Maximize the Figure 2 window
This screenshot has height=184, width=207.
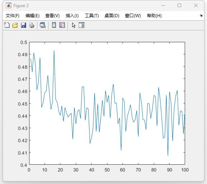179,5
